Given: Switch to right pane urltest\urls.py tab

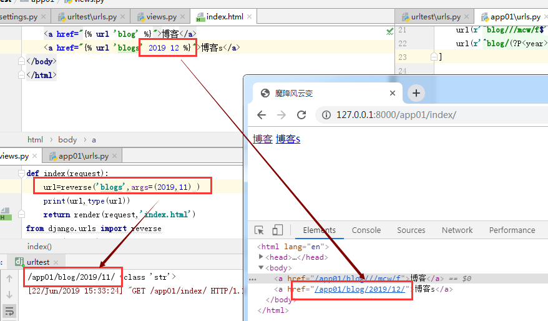Looking at the screenshot, I should (x=436, y=16).
